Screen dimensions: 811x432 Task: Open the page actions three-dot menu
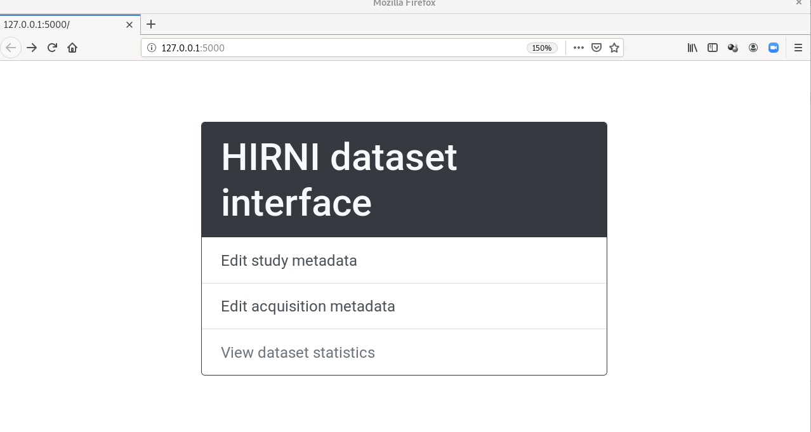click(578, 48)
